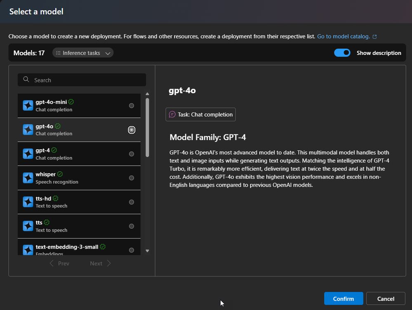Click the magnifier icon in the search box

click(x=26, y=79)
